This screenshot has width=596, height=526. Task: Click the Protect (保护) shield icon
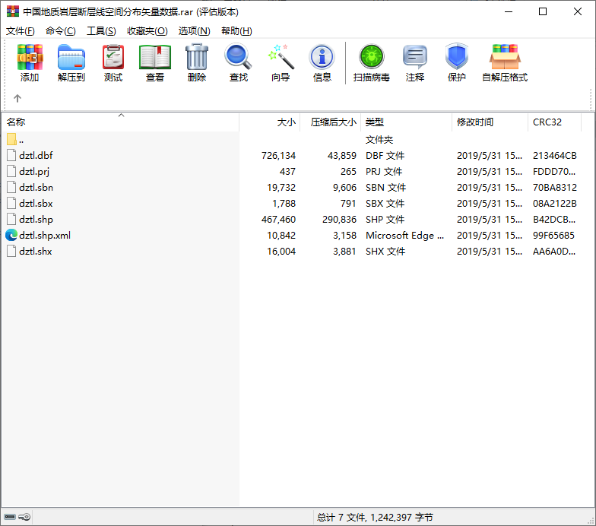[x=456, y=57]
